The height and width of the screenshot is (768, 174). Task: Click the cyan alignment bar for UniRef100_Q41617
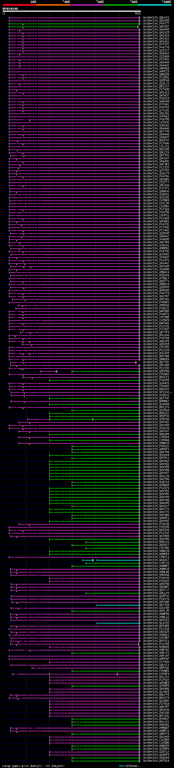118,560
